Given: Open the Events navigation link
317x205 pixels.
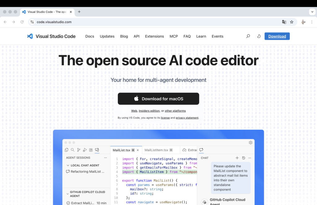Looking at the screenshot, I should (218, 36).
